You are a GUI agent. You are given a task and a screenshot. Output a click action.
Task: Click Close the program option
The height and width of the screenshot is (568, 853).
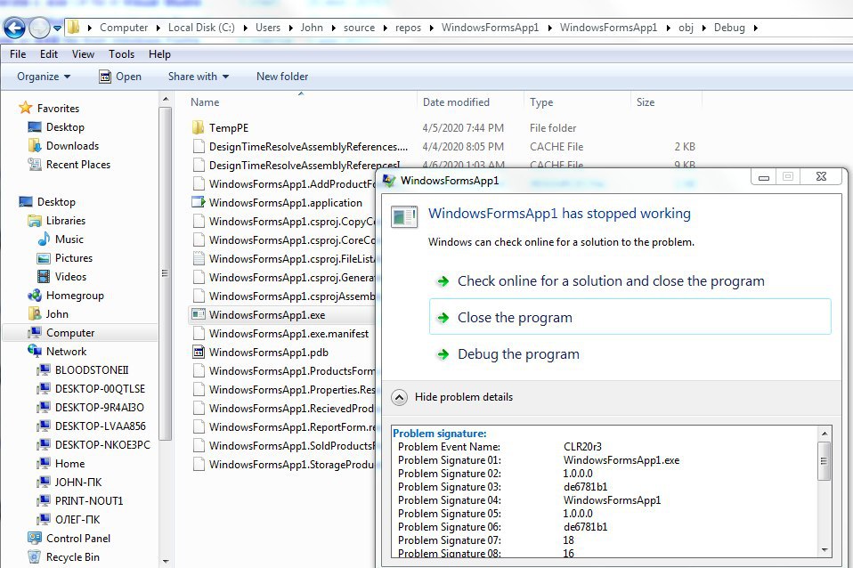click(630, 317)
